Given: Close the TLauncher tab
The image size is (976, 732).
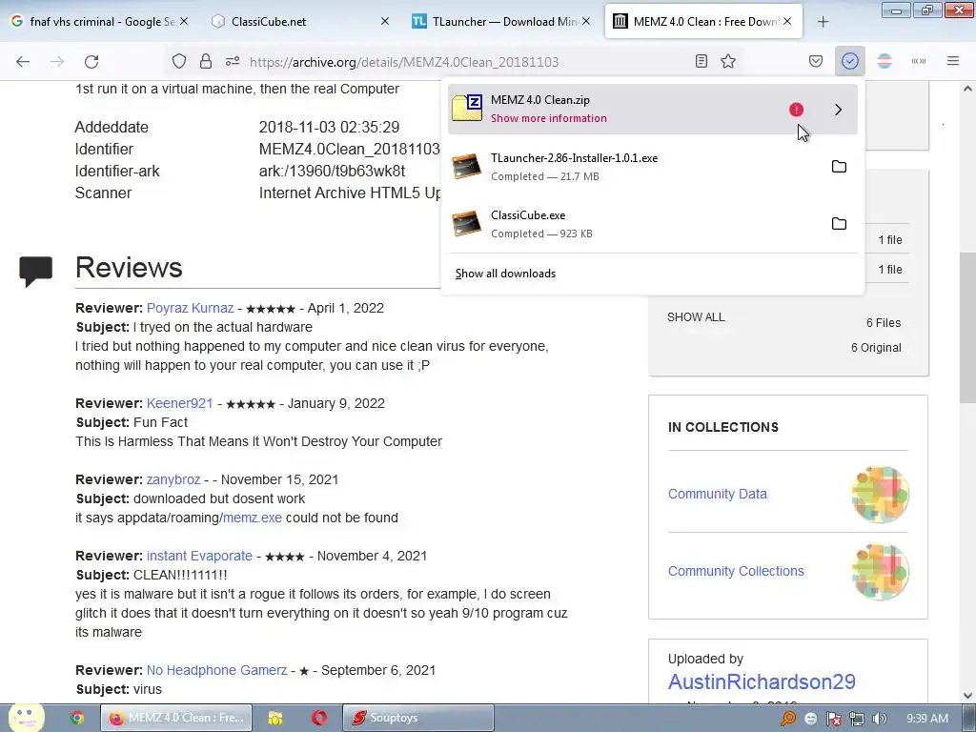Looking at the screenshot, I should pyautogui.click(x=586, y=21).
